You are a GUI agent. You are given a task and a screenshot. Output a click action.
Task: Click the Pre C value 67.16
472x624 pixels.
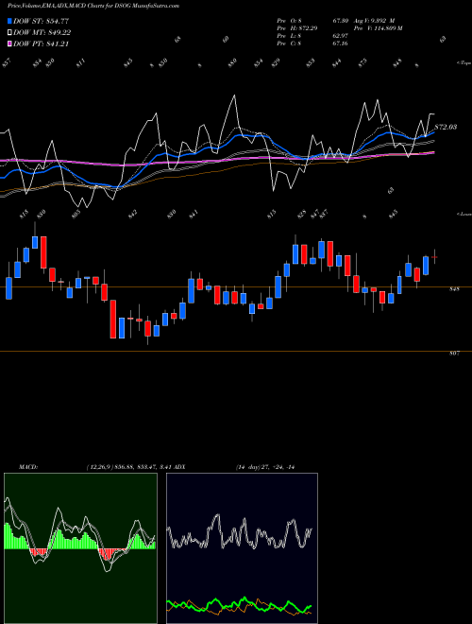point(340,43)
